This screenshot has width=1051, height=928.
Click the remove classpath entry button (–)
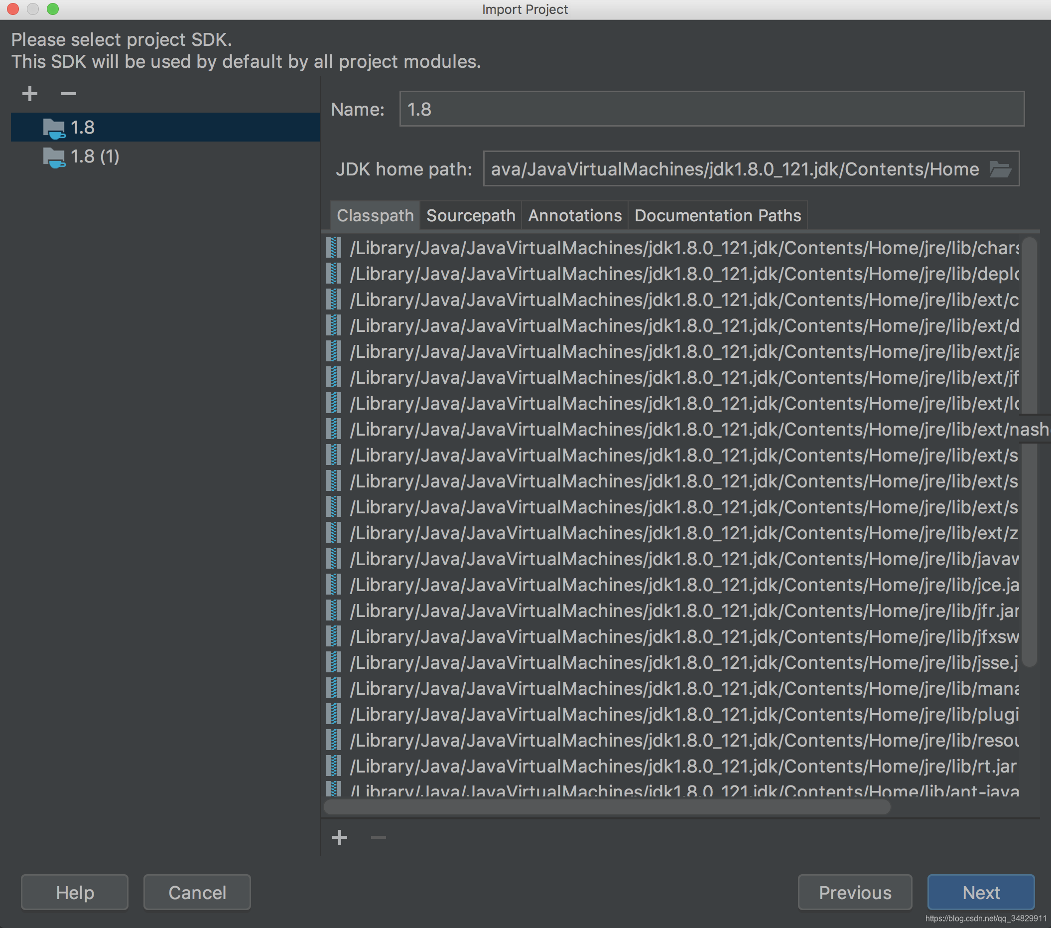(378, 836)
